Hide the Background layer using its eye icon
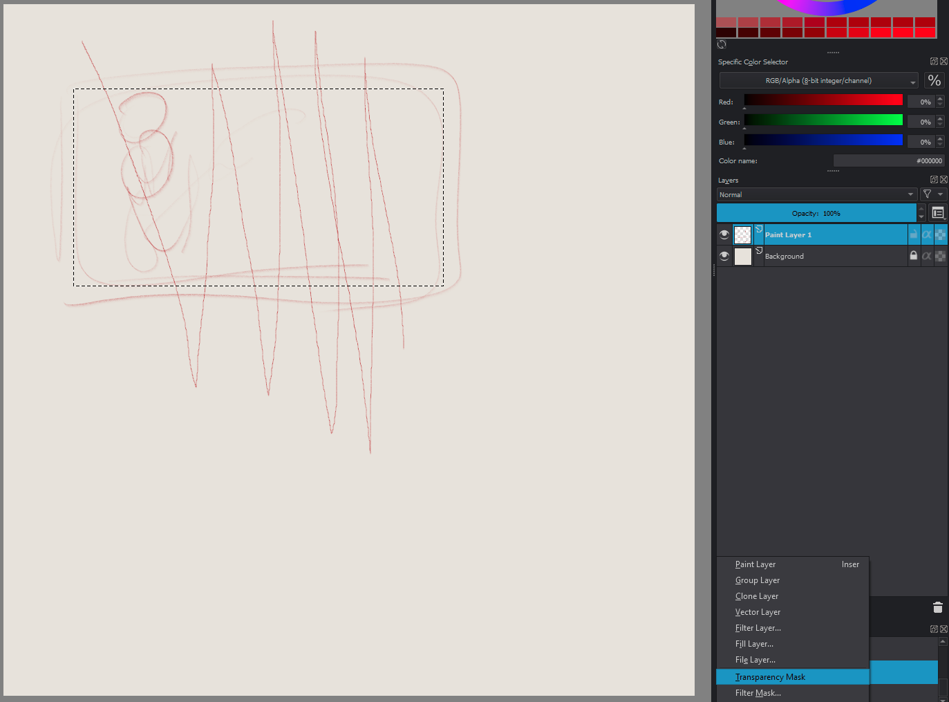Image resolution: width=949 pixels, height=702 pixels. tap(724, 256)
